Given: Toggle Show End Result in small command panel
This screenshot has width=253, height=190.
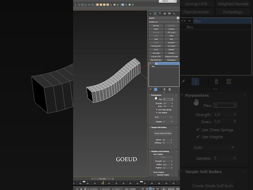Looking at the screenshot, I should (155, 89).
